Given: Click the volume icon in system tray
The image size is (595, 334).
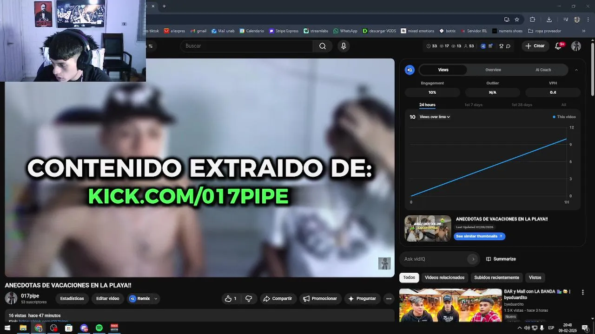Looking at the screenshot, I should pos(527,328).
